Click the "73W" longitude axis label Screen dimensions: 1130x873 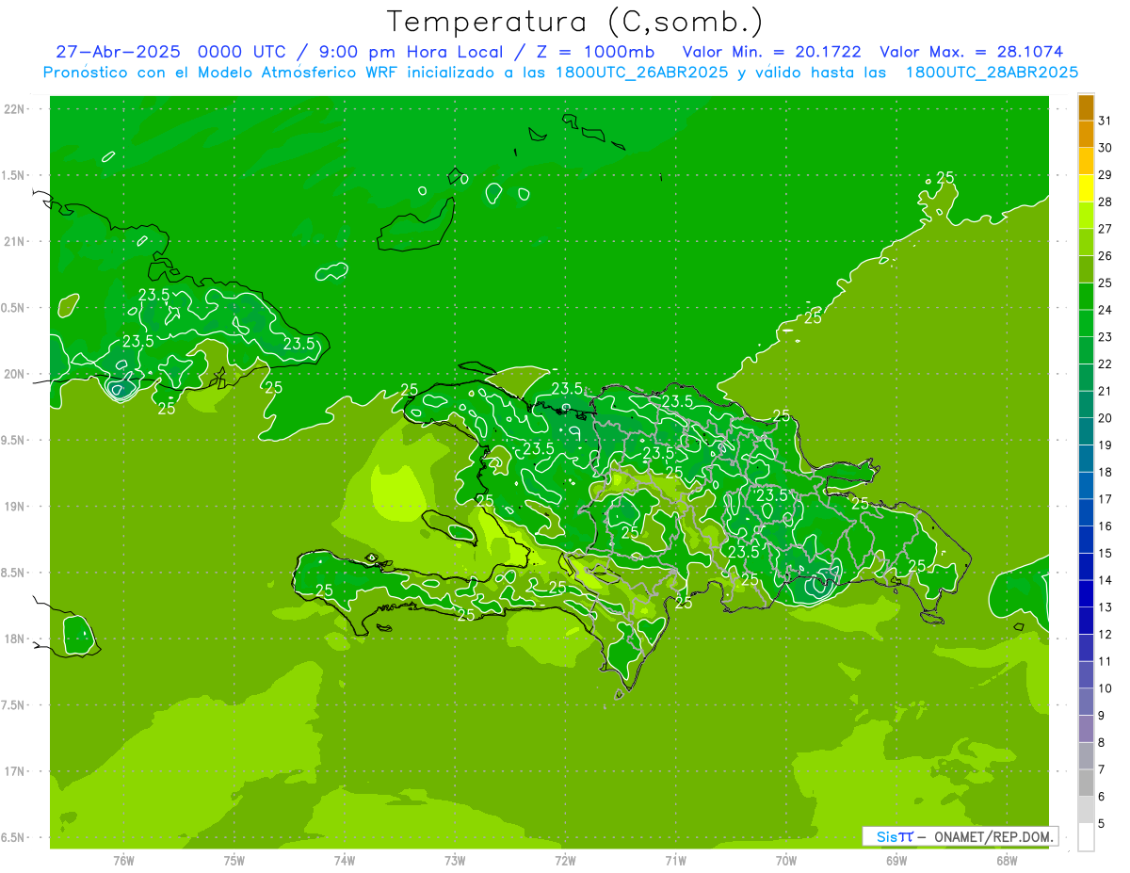[455, 860]
